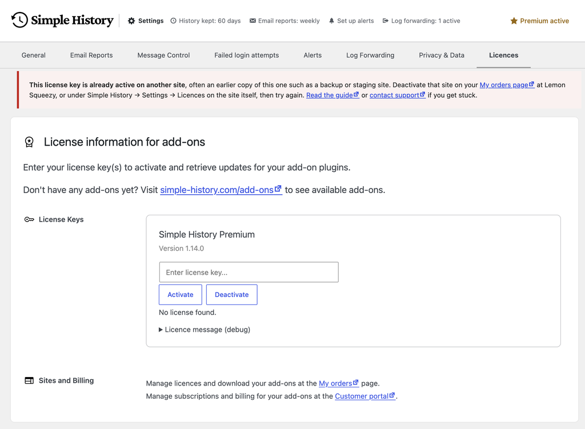Click the Deactivate button
The image size is (585, 429).
click(232, 295)
